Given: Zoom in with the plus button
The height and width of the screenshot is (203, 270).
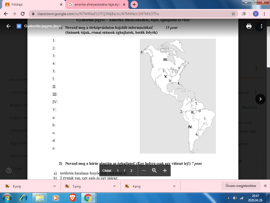Looking at the screenshot, I should (x=165, y=170).
